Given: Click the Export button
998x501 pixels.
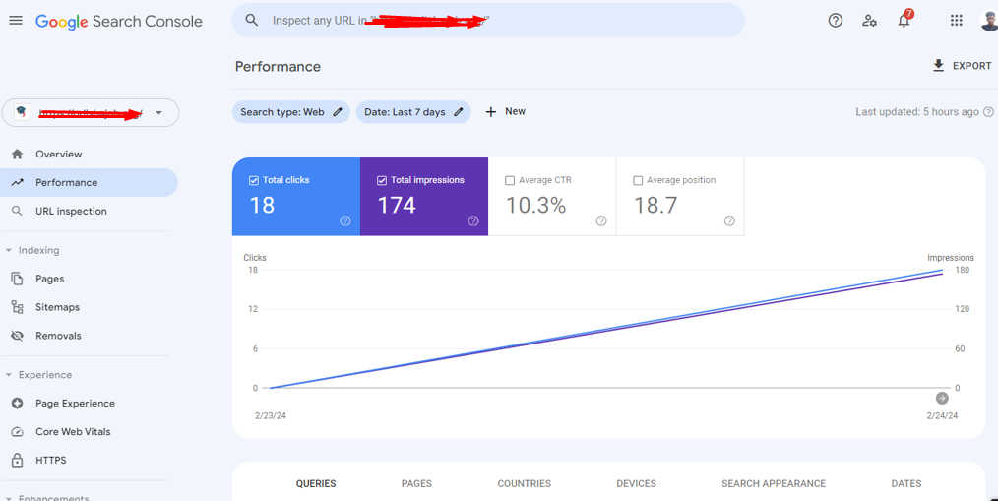Looking at the screenshot, I should [962, 66].
